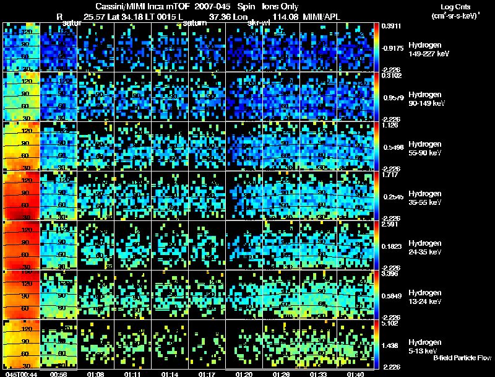Click the -0.9175 color scale value
The image size is (495, 377).
(392, 48)
